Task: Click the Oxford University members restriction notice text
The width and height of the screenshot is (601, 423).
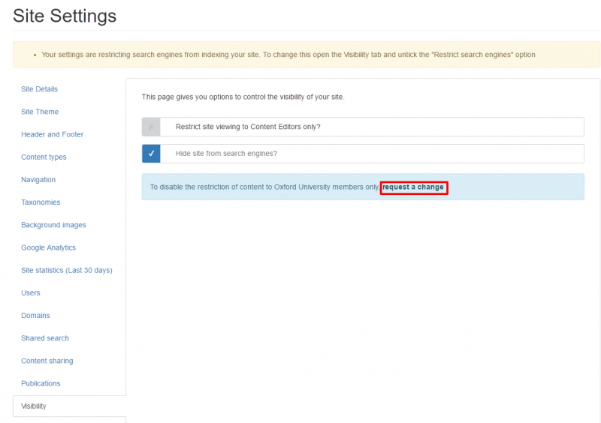Action: (264, 187)
